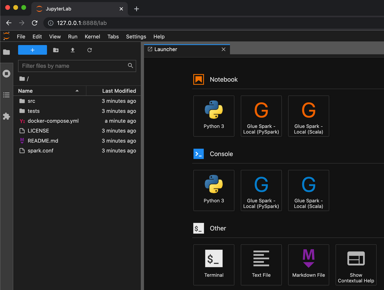Click the browser back arrow
This screenshot has width=384, height=290.
pyautogui.click(x=9, y=23)
